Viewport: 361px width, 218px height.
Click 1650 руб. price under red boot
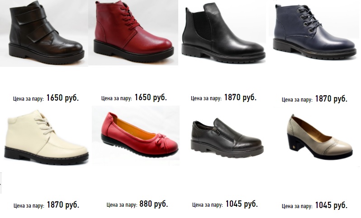[x=151, y=97]
